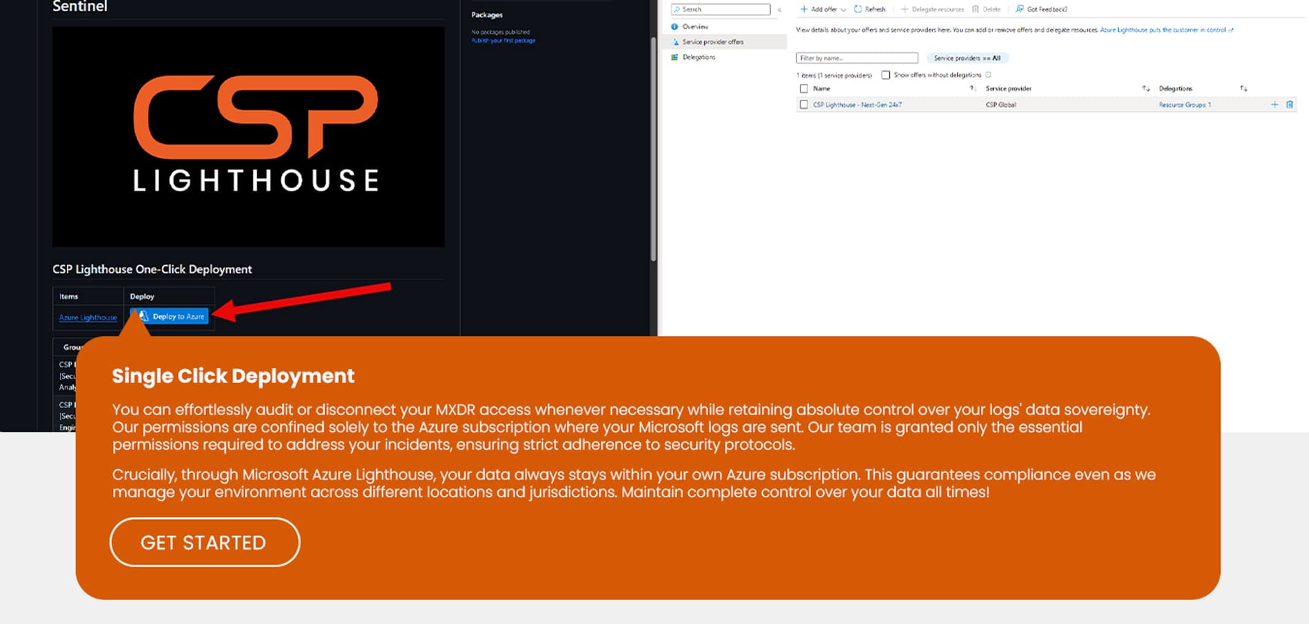Screen dimensions: 1309x624
Task: Click the Deploy to Azure button
Action: [x=169, y=316]
